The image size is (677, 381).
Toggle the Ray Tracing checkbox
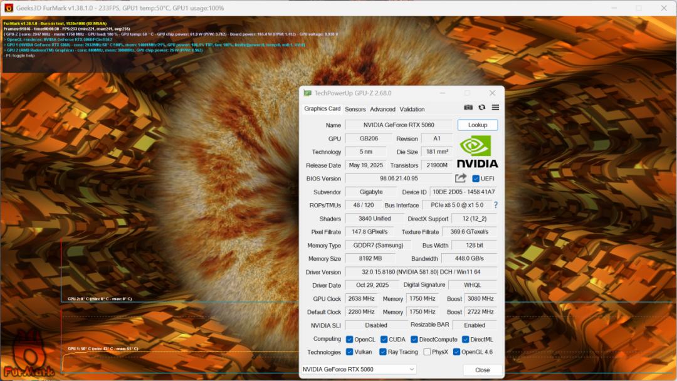tap(383, 352)
